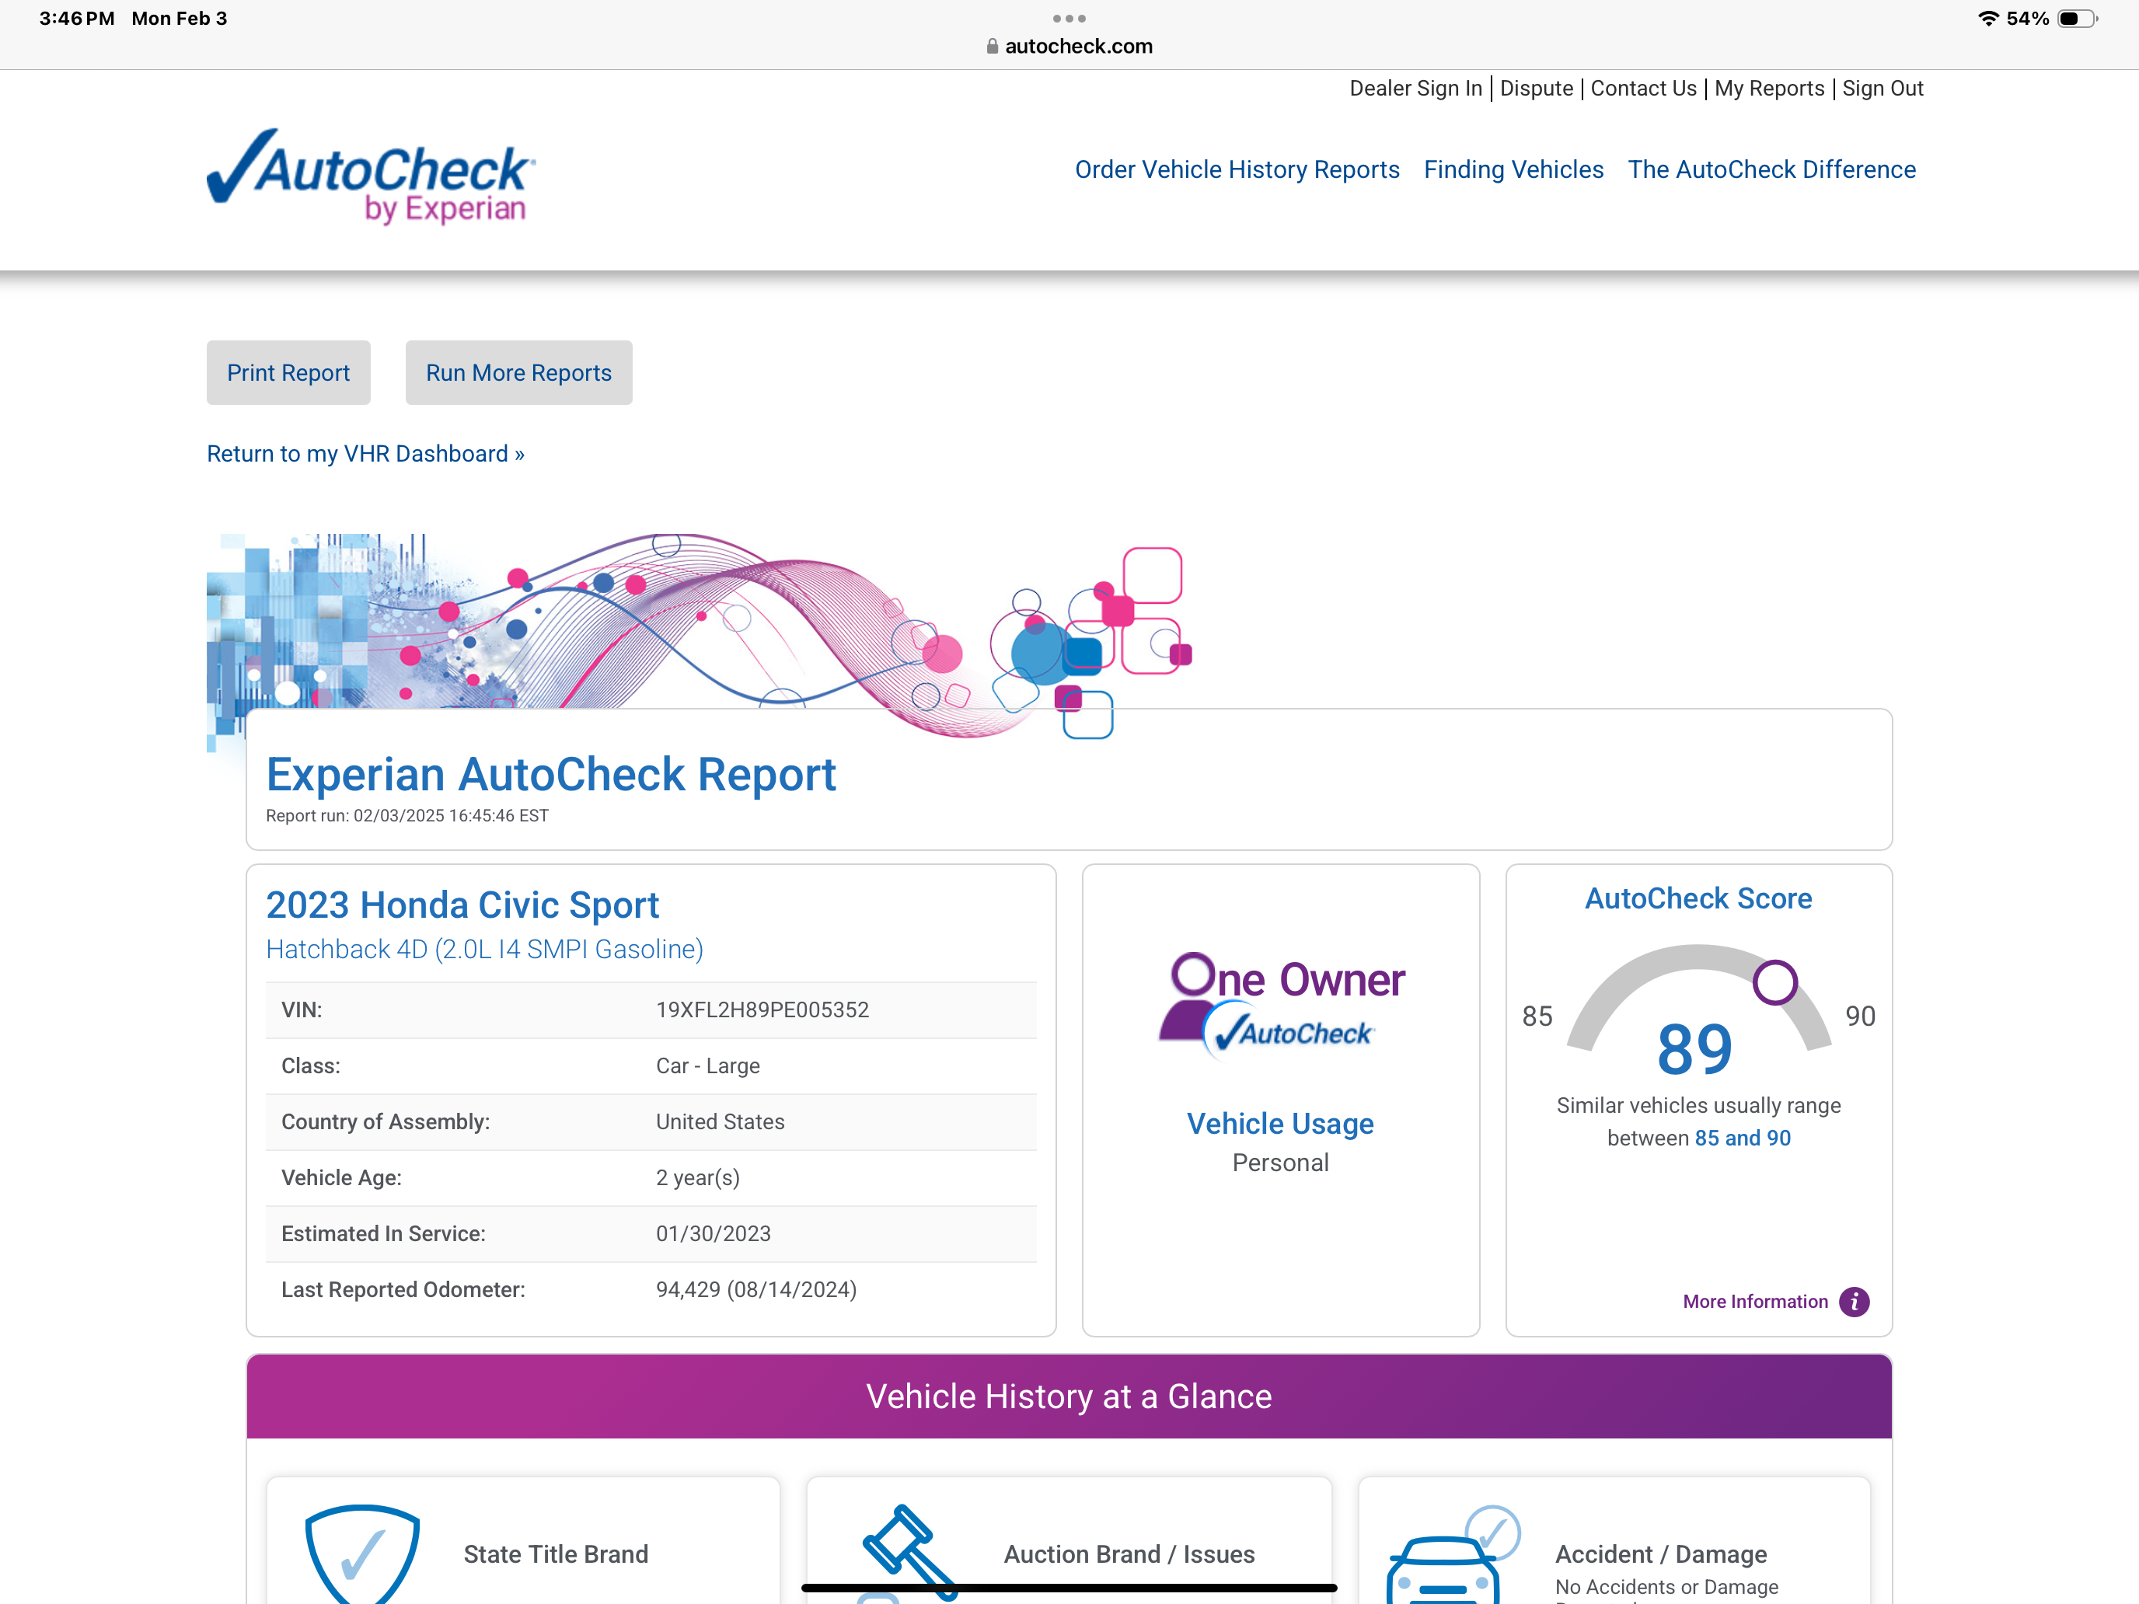The width and height of the screenshot is (2139, 1604).
Task: Click the Auction Brand / Issues label
Action: coord(1129,1553)
